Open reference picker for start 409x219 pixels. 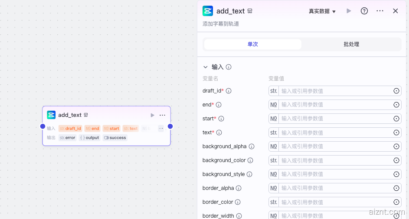396,119
